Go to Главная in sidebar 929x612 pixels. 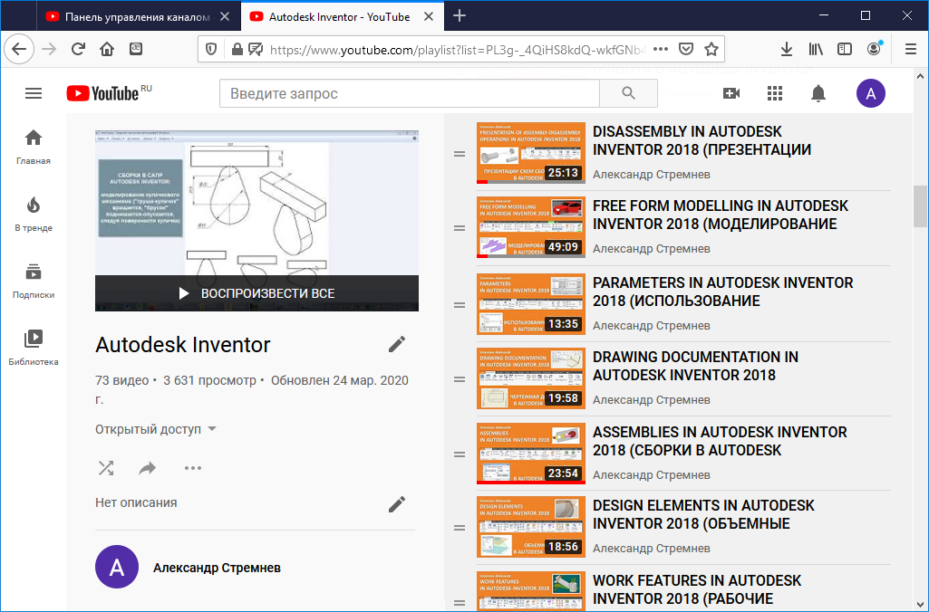[x=34, y=147]
